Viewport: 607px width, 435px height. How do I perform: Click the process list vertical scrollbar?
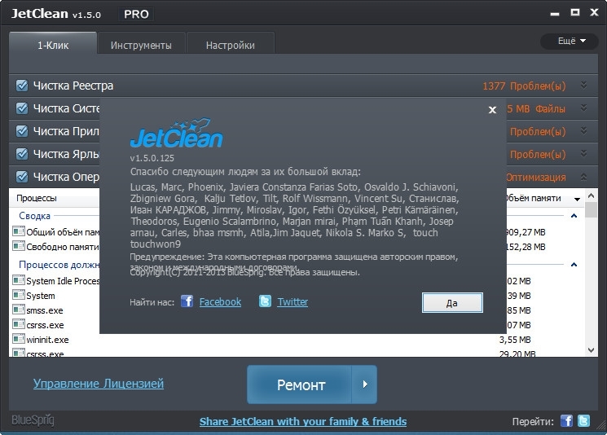[592, 277]
